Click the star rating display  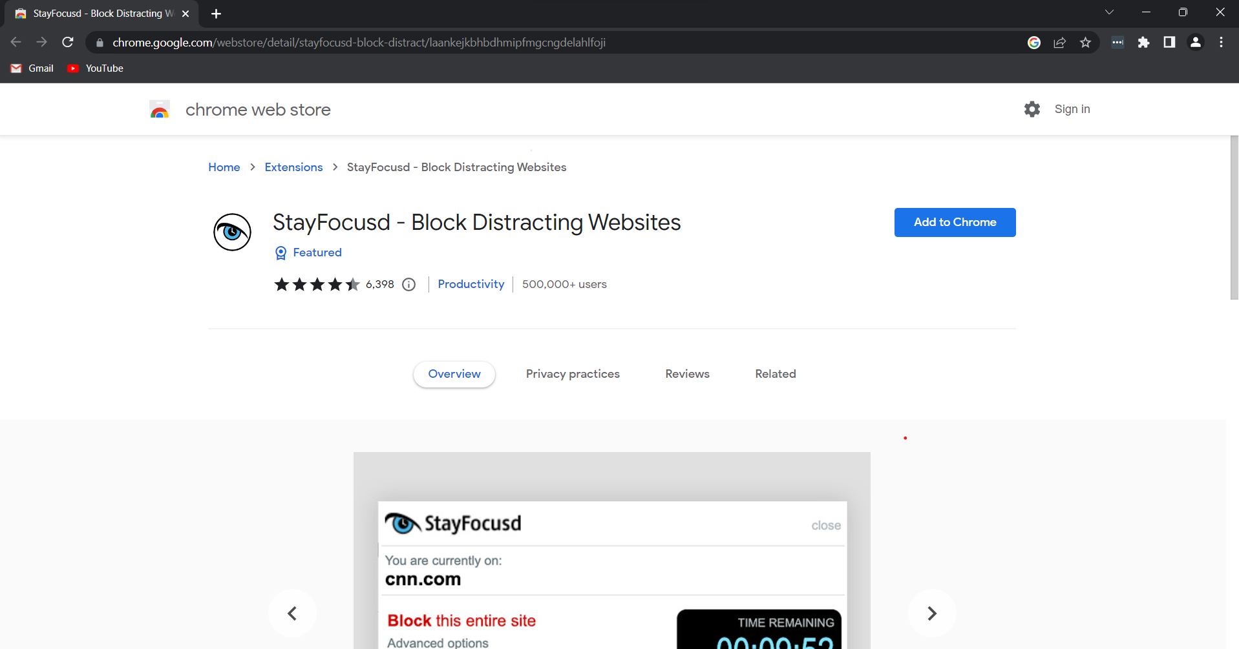coord(317,284)
